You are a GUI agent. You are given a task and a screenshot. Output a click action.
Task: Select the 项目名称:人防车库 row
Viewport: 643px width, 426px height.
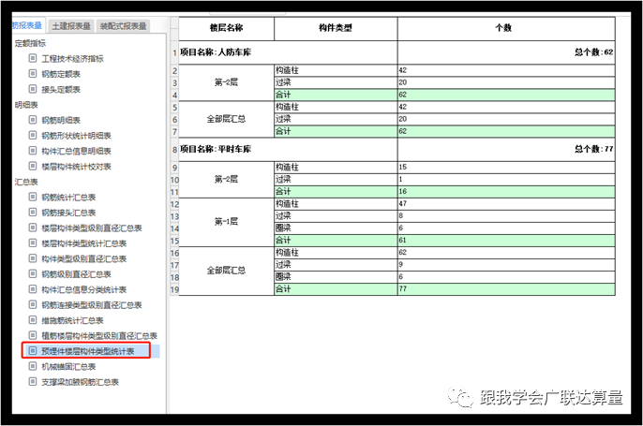288,52
